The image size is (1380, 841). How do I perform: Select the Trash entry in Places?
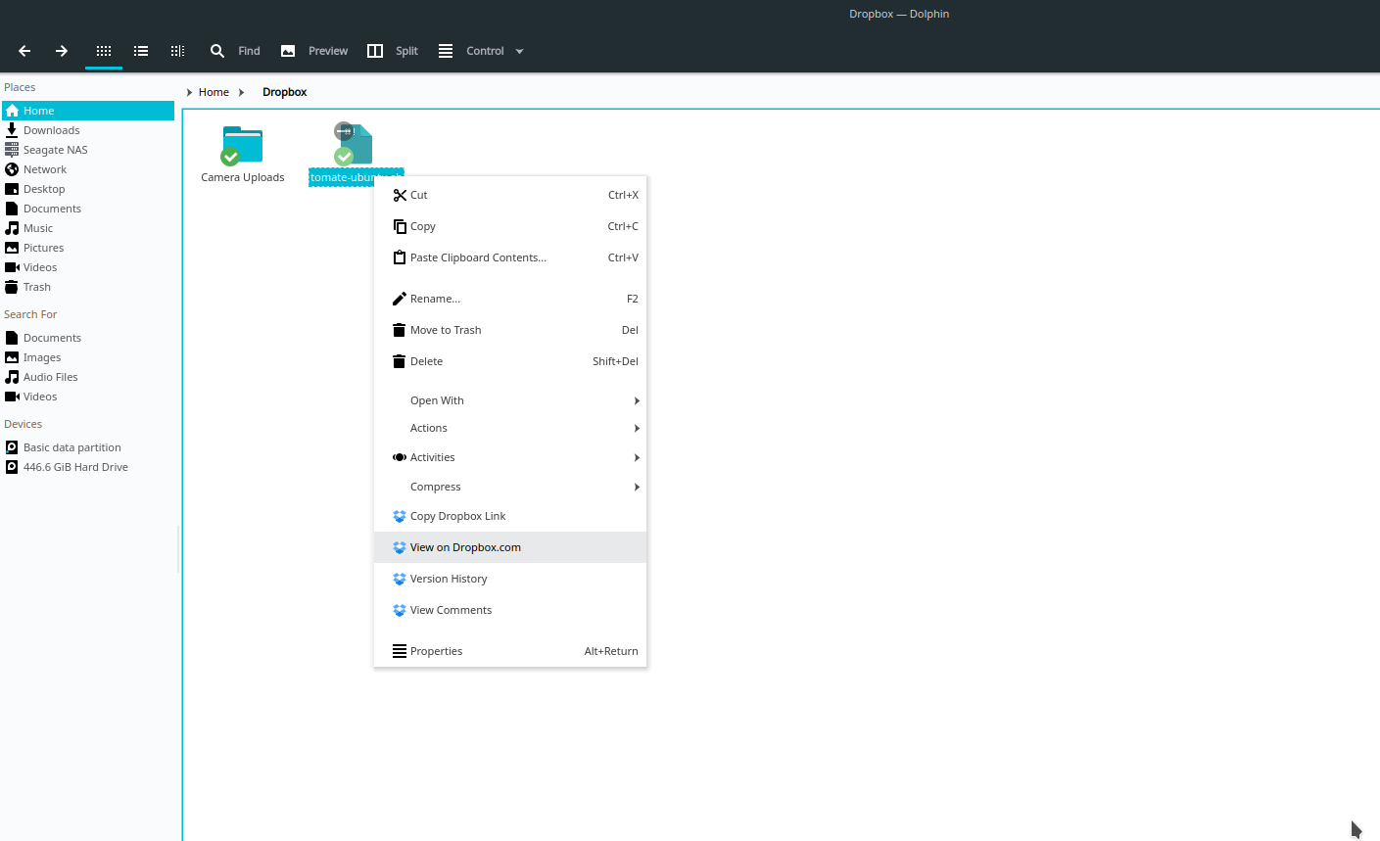click(36, 286)
